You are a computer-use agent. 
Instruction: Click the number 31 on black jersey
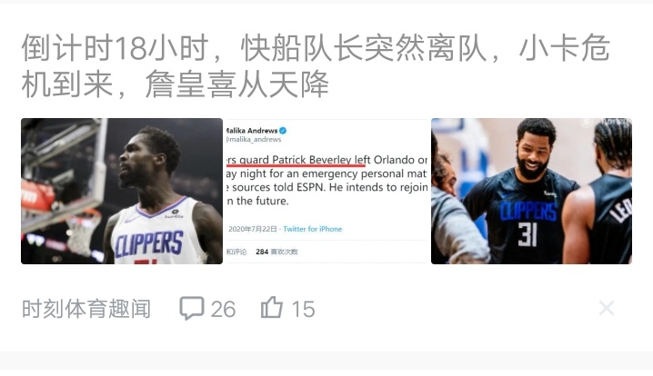[527, 235]
